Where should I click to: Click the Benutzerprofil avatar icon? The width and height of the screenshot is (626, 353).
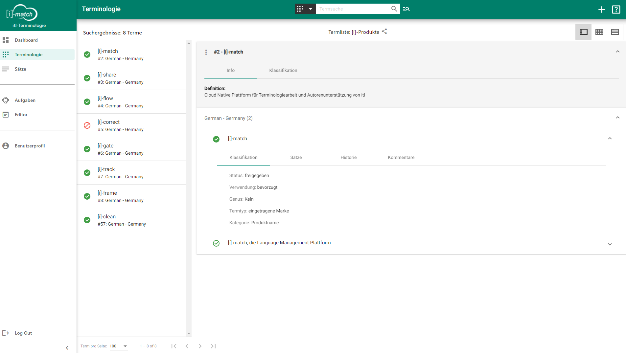point(6,146)
